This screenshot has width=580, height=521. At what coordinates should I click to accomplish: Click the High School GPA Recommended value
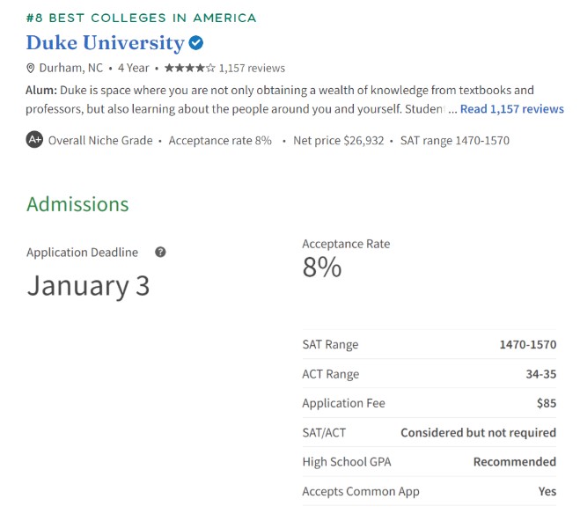tap(515, 462)
